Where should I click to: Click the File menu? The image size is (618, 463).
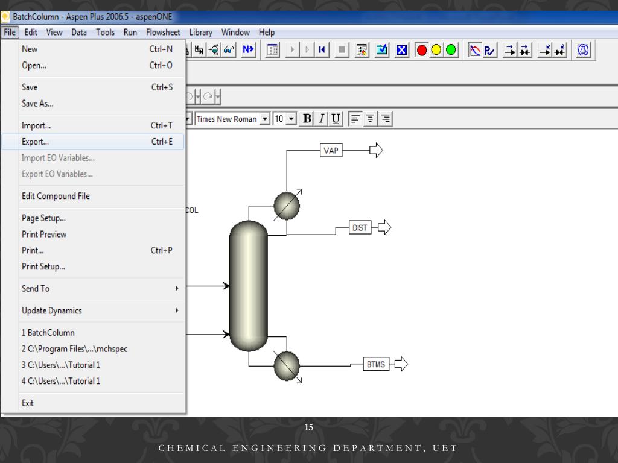coord(10,33)
